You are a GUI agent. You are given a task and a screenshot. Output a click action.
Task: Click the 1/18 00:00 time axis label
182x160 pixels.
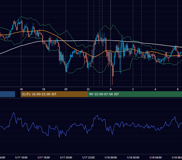pos(111,157)
